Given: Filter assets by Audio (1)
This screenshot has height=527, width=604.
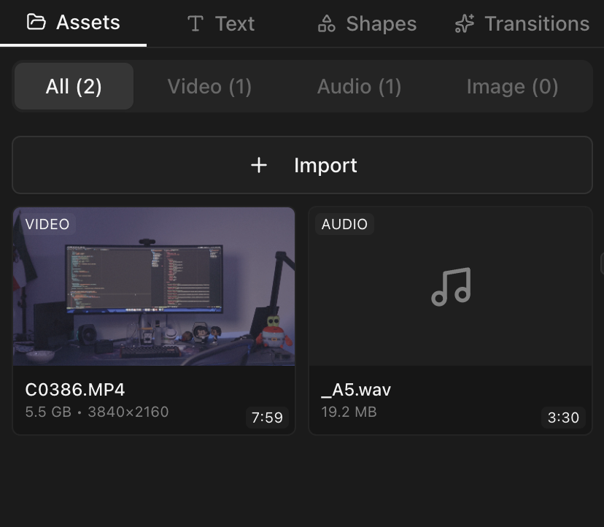Looking at the screenshot, I should [359, 86].
